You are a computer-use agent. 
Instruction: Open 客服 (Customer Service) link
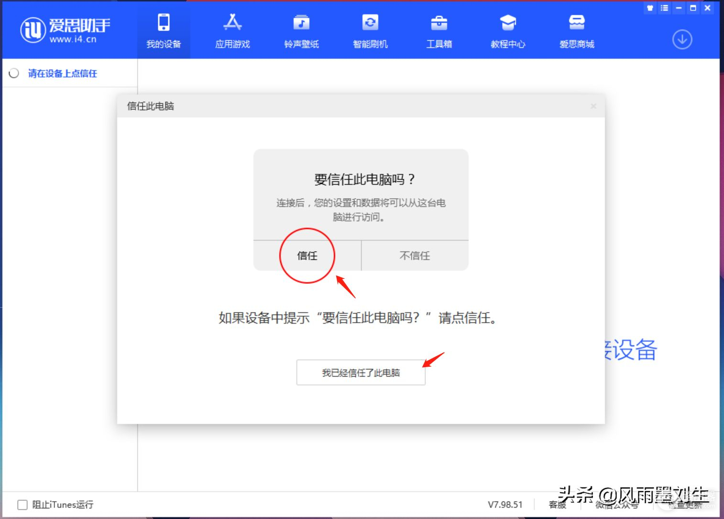[557, 505]
